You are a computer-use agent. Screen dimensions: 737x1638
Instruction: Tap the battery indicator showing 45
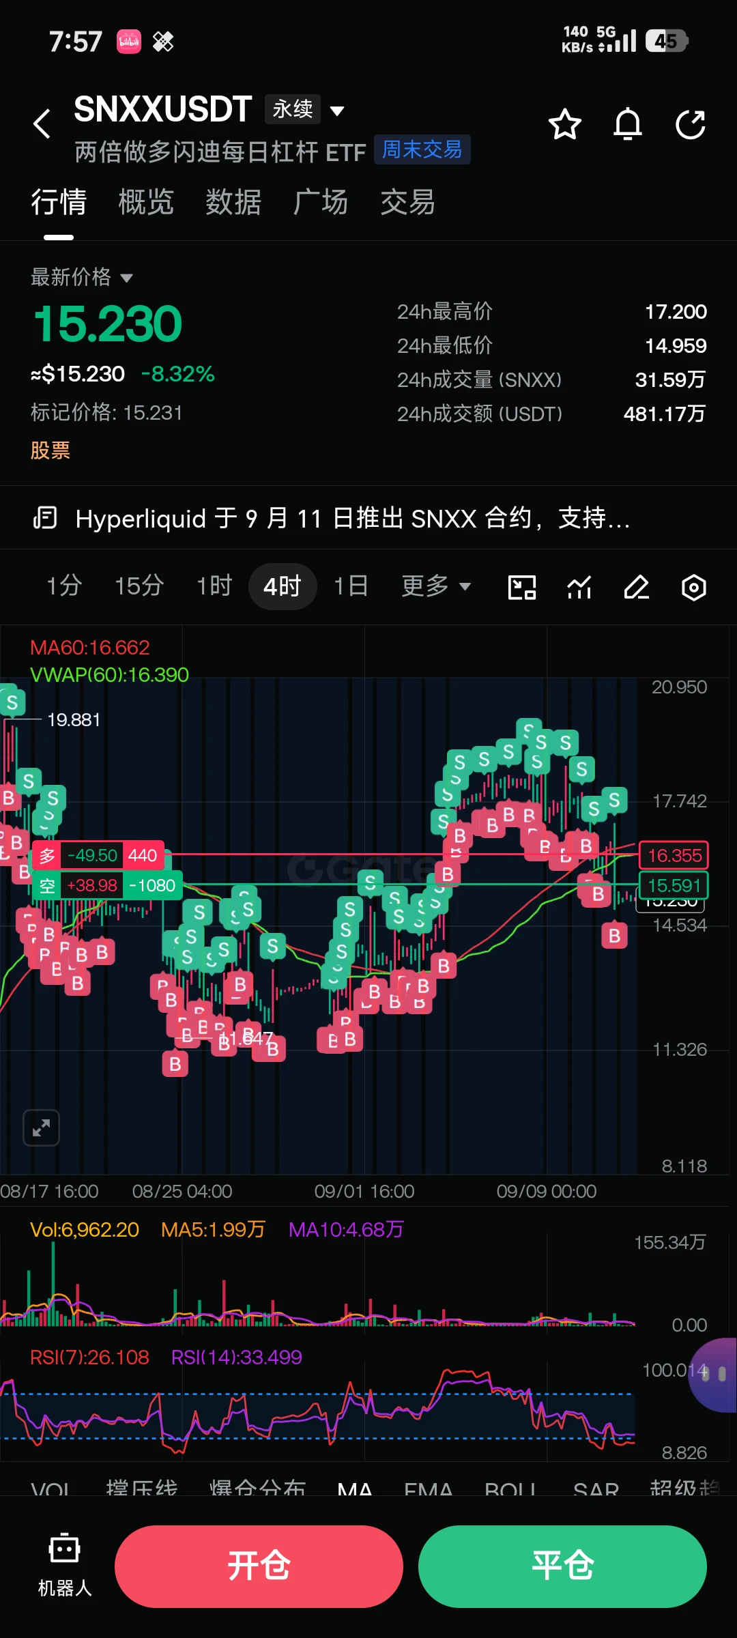pyautogui.click(x=667, y=41)
